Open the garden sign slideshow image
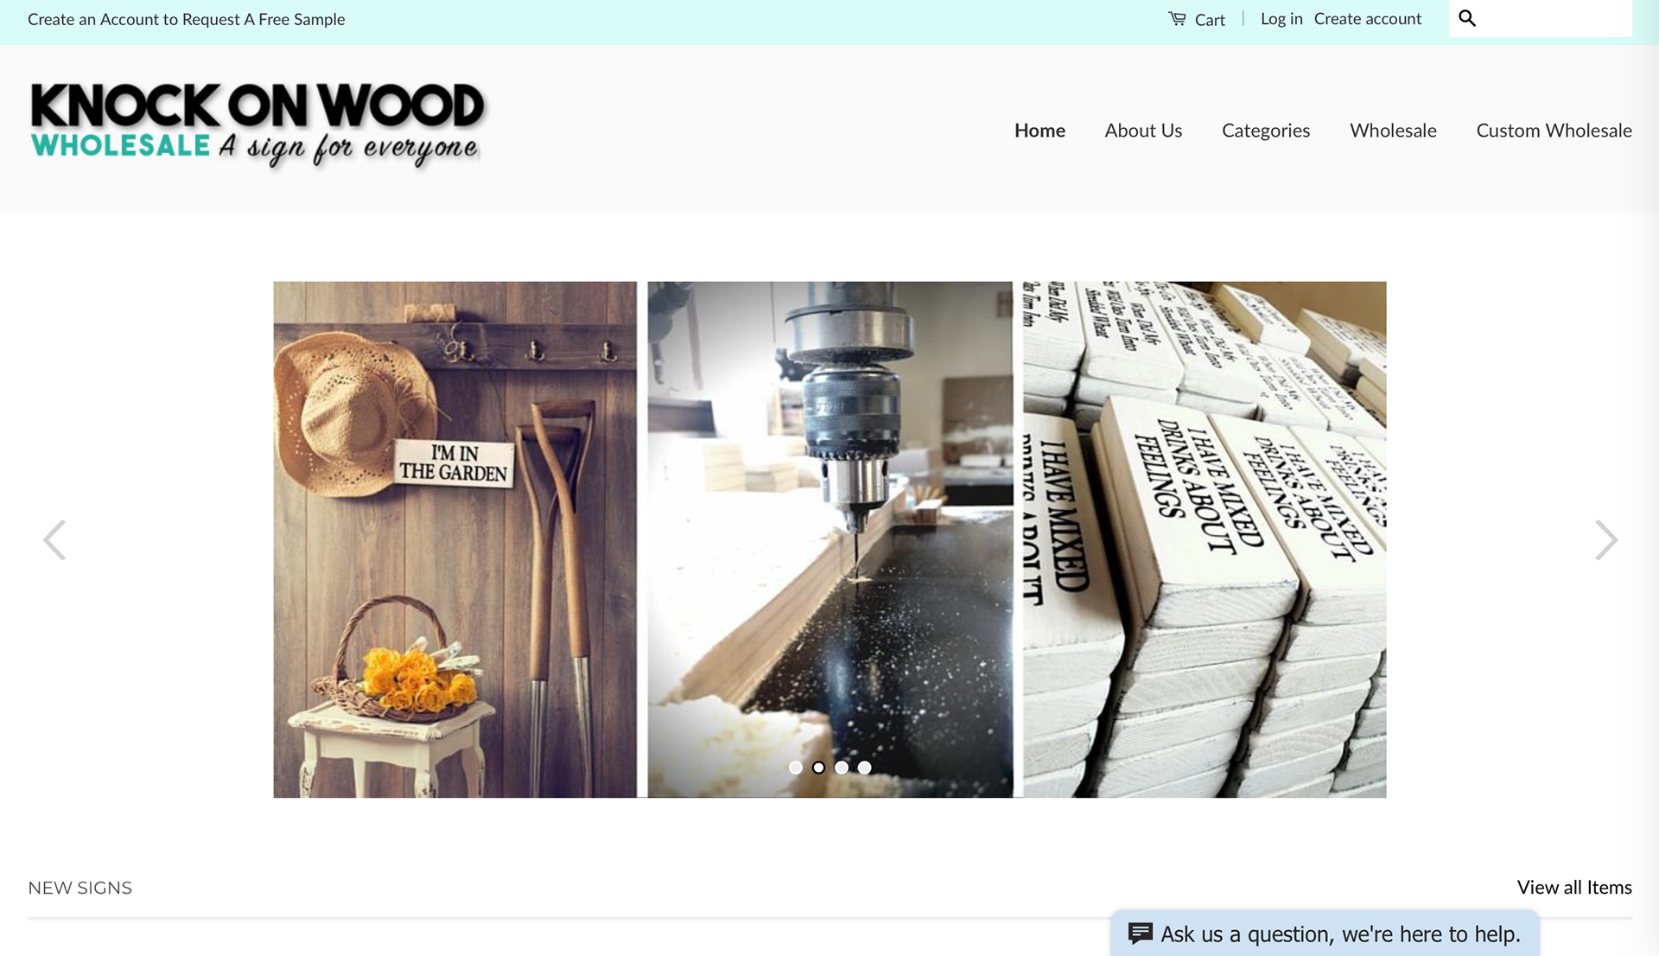Image resolution: width=1659 pixels, height=956 pixels. click(455, 539)
